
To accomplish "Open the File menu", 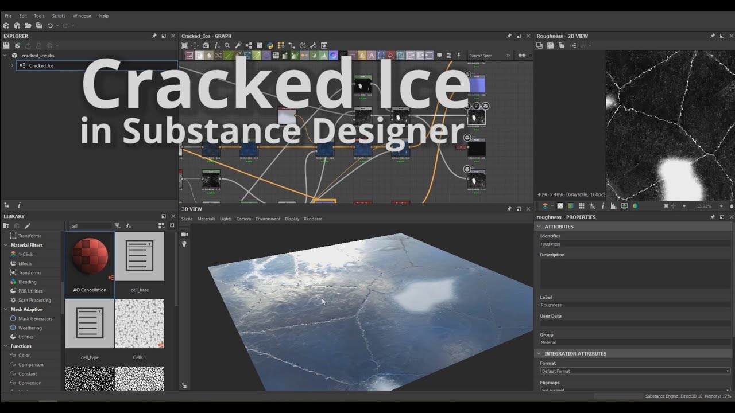I will (8, 16).
